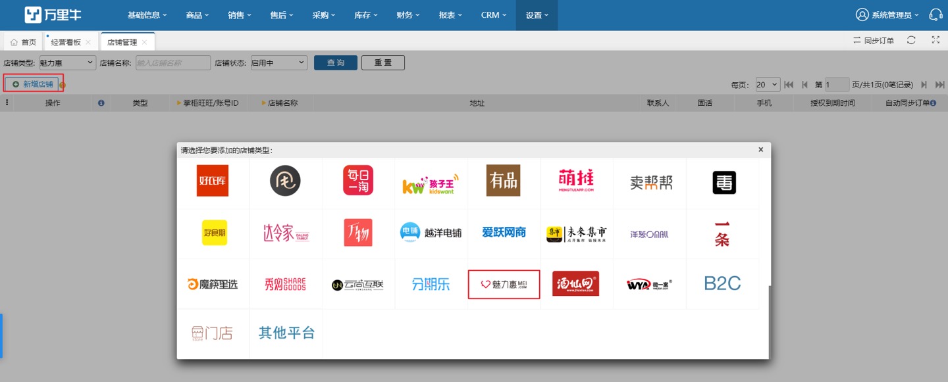Screen dimensions: 948x382
Task: Select the 云尚互联 platform logo
Action: 357,285
